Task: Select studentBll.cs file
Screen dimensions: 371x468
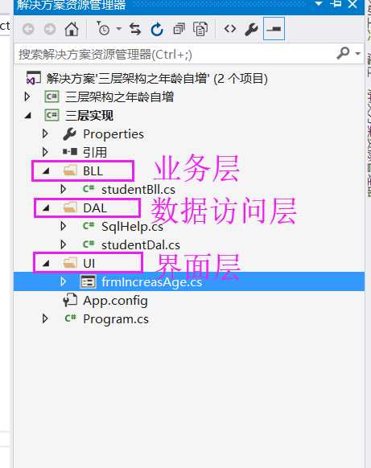Action: (138, 190)
